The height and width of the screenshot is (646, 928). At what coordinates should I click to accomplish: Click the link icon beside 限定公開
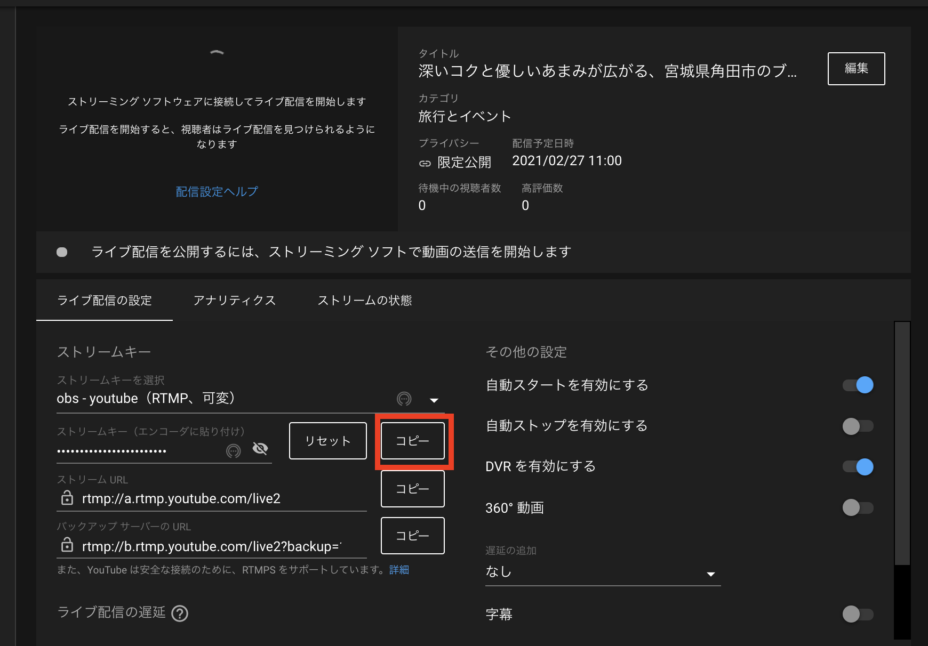click(x=425, y=163)
